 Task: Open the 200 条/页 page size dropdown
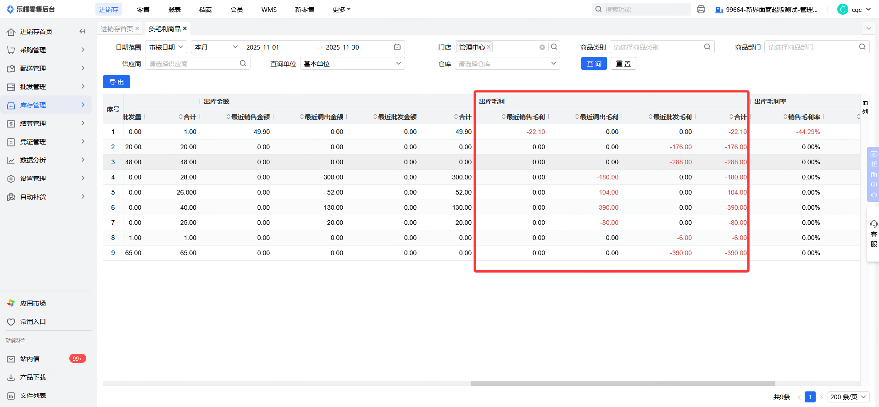848,397
